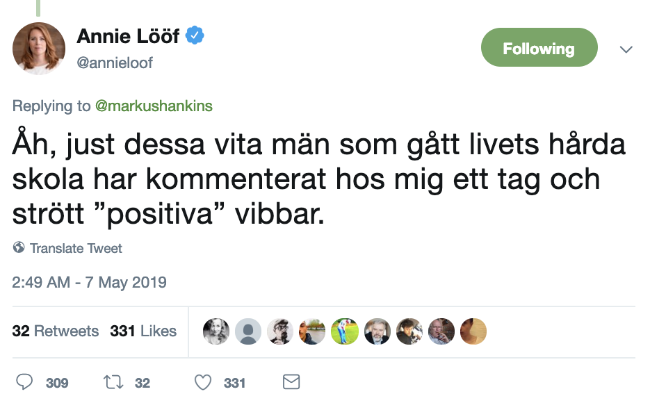The height and width of the screenshot is (403, 666).
Task: Click the globe icon beside Translate Tweet
Action: coord(19,247)
